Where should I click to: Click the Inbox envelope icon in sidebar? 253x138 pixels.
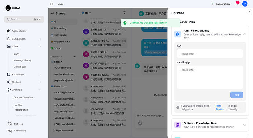9,46
